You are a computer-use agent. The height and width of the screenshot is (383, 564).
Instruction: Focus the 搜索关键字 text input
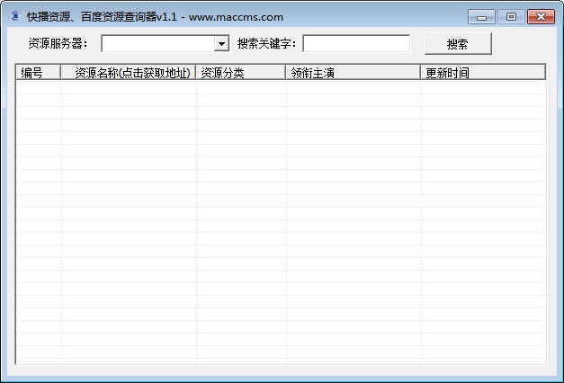[x=356, y=44]
